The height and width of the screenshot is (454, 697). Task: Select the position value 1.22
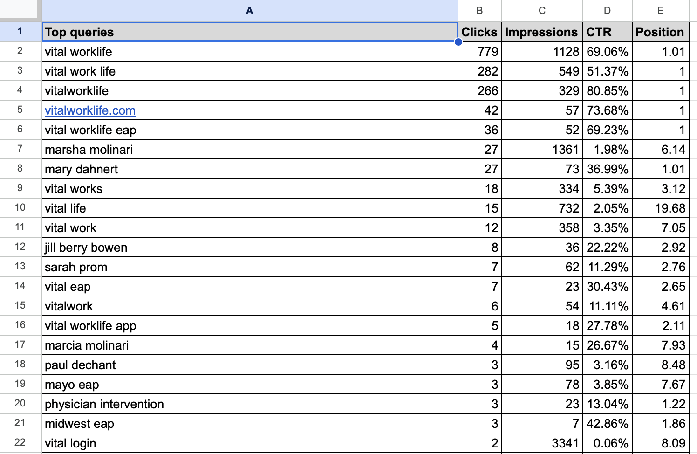coord(661,404)
